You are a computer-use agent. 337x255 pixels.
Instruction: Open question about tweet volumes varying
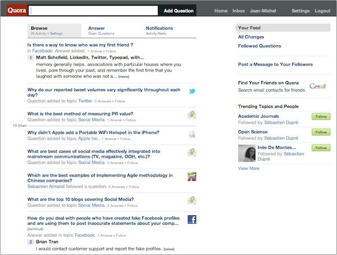(x=104, y=92)
